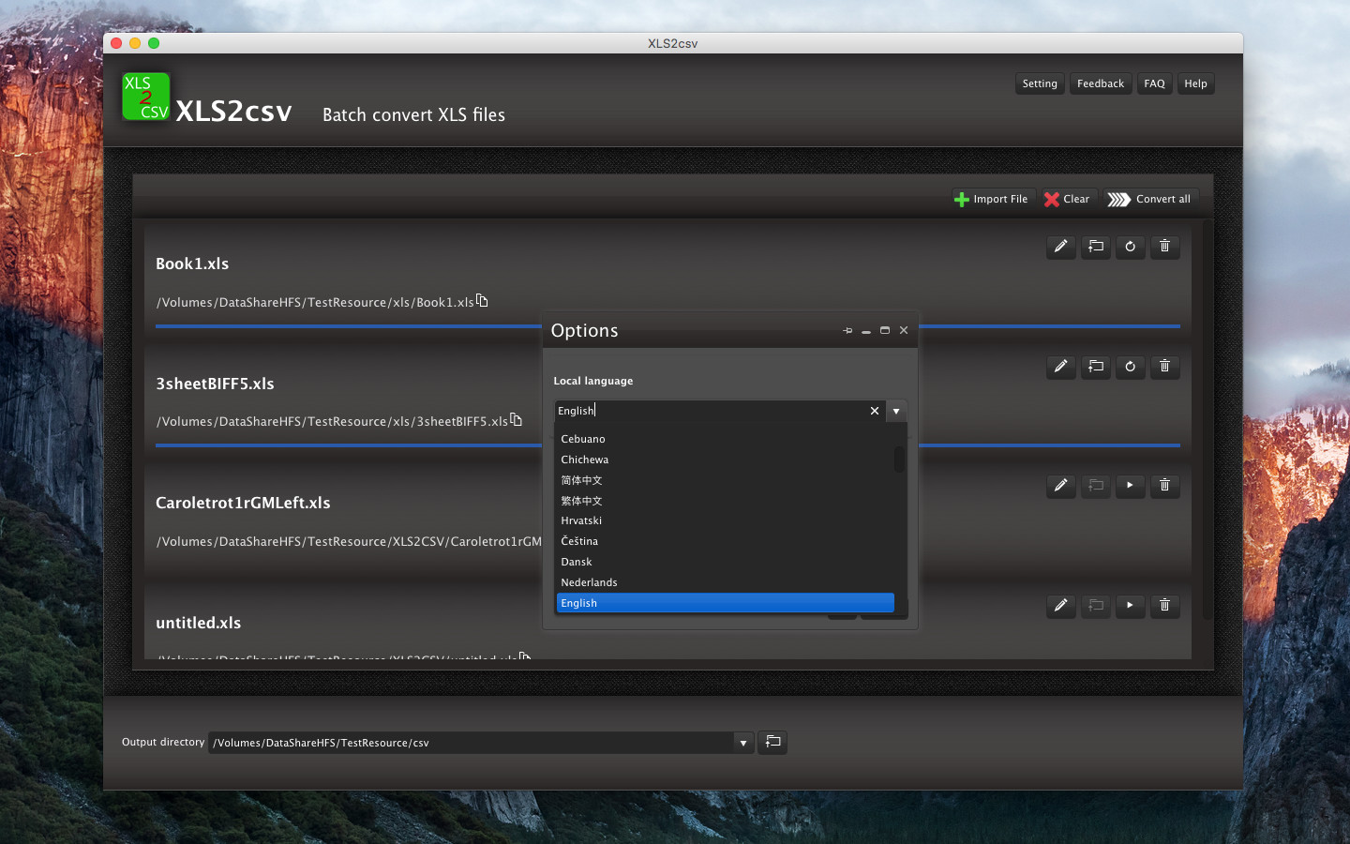Collapse the Local language dropdown arrow
This screenshot has height=844, width=1350.
click(x=896, y=411)
